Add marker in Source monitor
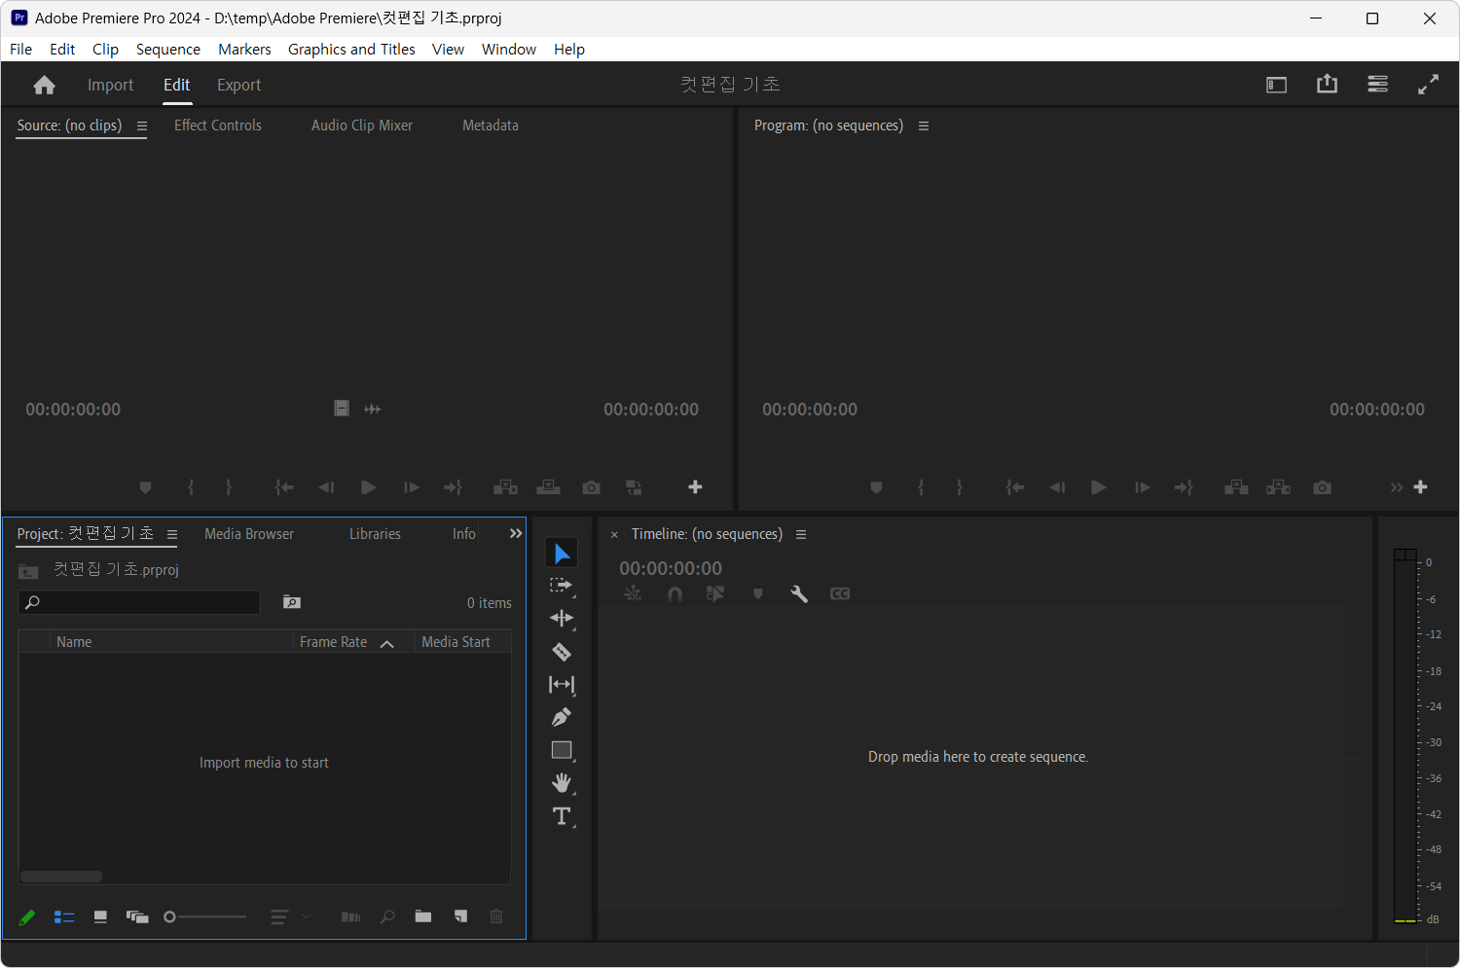This screenshot has height=968, width=1460. pyautogui.click(x=145, y=487)
